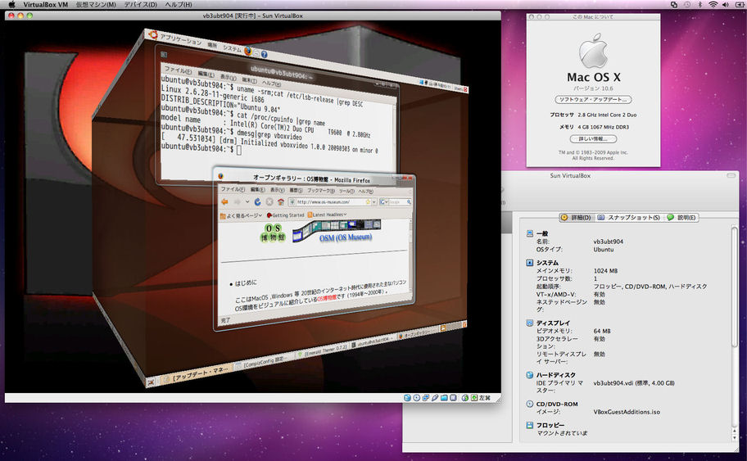Viewport: 747px width, 461px height.
Task: Click the hard disk activity icon in VM status bar
Action: (x=407, y=398)
